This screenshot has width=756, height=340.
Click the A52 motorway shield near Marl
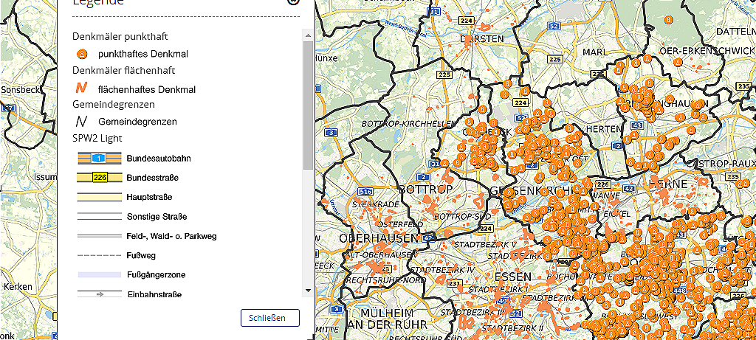point(554,27)
